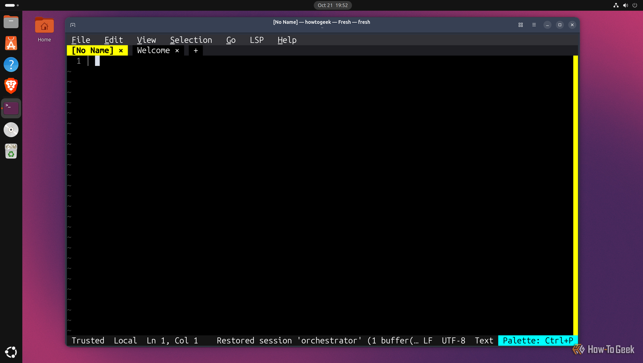Change the UTF-8 encoding setting

point(453,340)
